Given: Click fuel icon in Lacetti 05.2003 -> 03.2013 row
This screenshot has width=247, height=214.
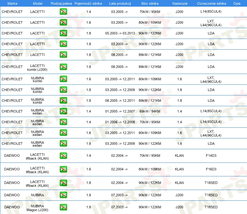Looking at the screenshot, I should 63,33.
